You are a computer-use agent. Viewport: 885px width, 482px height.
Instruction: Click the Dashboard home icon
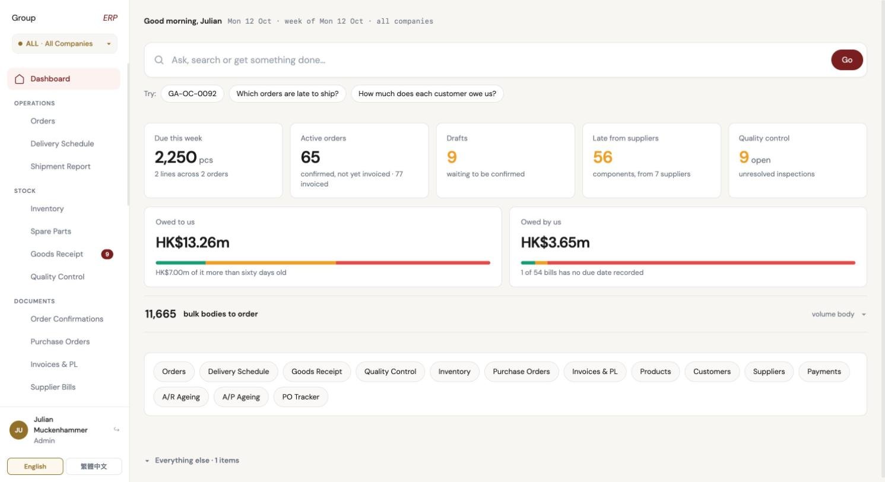[x=20, y=79]
